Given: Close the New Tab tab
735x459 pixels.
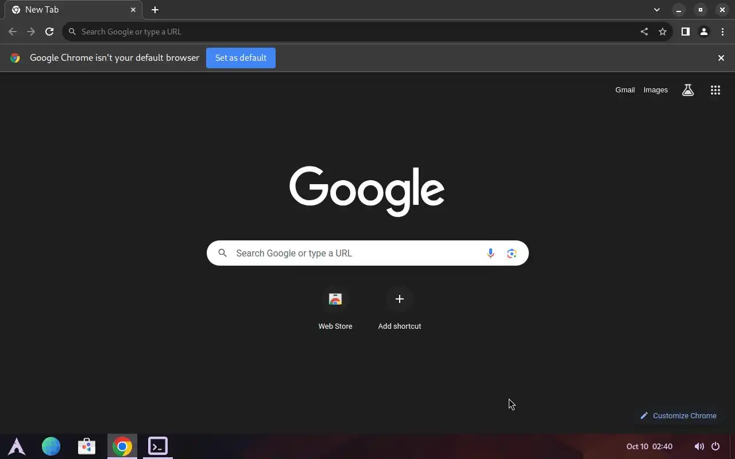Looking at the screenshot, I should click(x=133, y=10).
